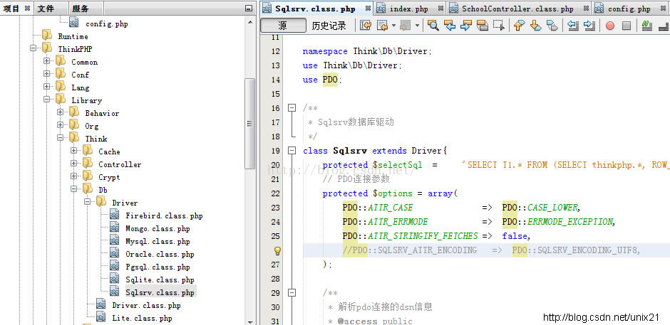This screenshot has height=325, width=670.
Task: Open the 服务 panel tab
Action: 81,8
